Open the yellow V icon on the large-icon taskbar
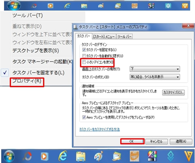This screenshot has width=195, height=163. pyautogui.click(x=188, y=156)
